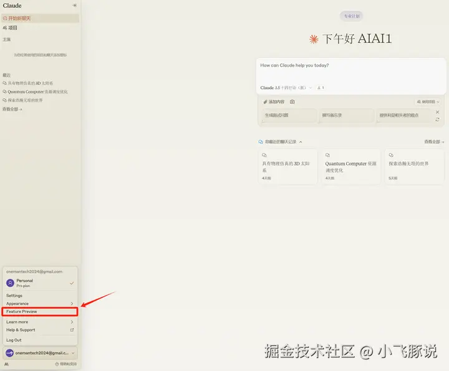Open the 项目 projects section
449x371 pixels.
11,28
